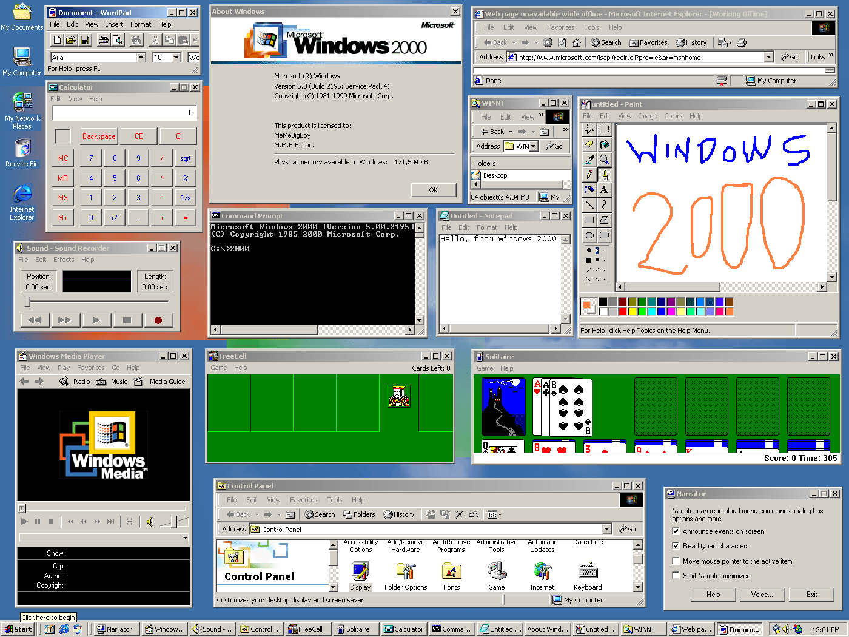Click the sqrt button in Calculator

pos(186,158)
